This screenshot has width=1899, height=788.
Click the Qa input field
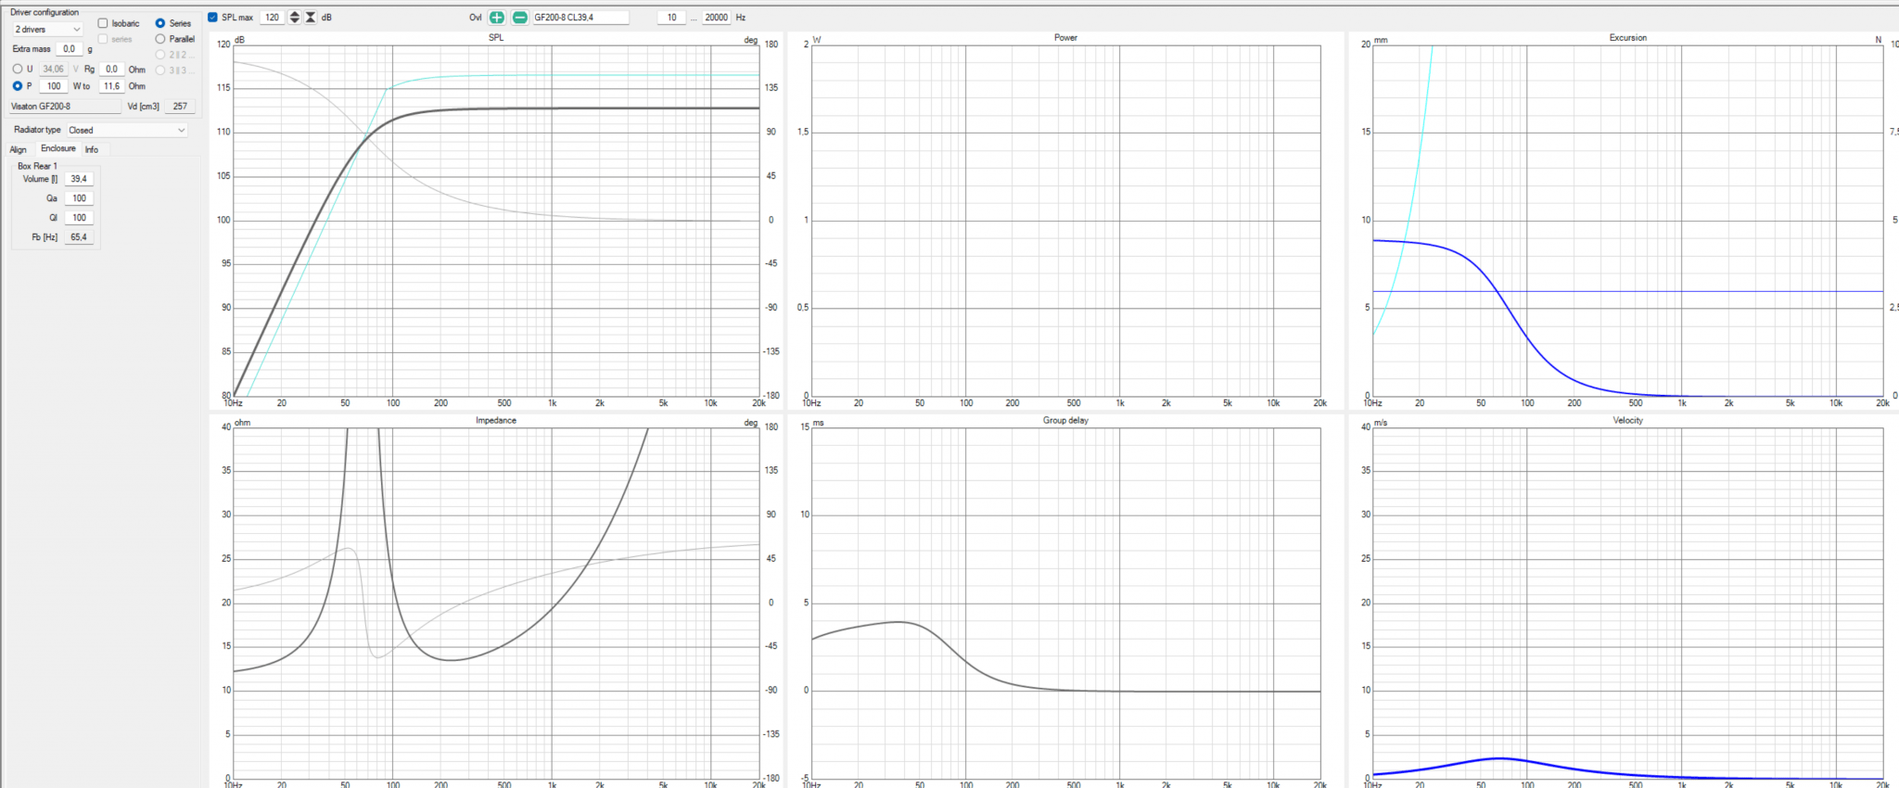(x=79, y=198)
